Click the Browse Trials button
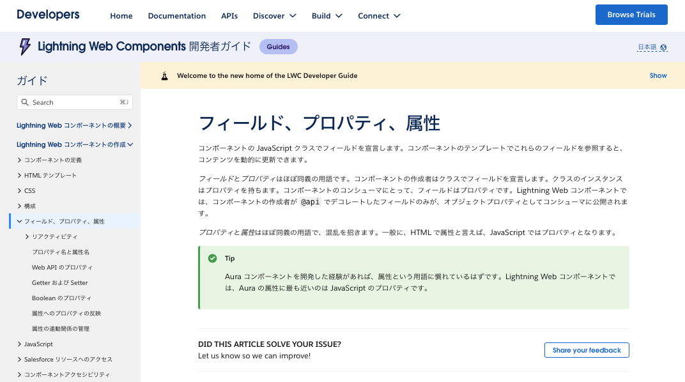Screen dimensions: 685x382 631,15
